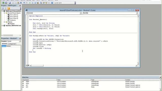Screen dimensions: 162x91
Task: Select Лист1 (Лист1) in project tree
Action: click(x=14, y=15)
